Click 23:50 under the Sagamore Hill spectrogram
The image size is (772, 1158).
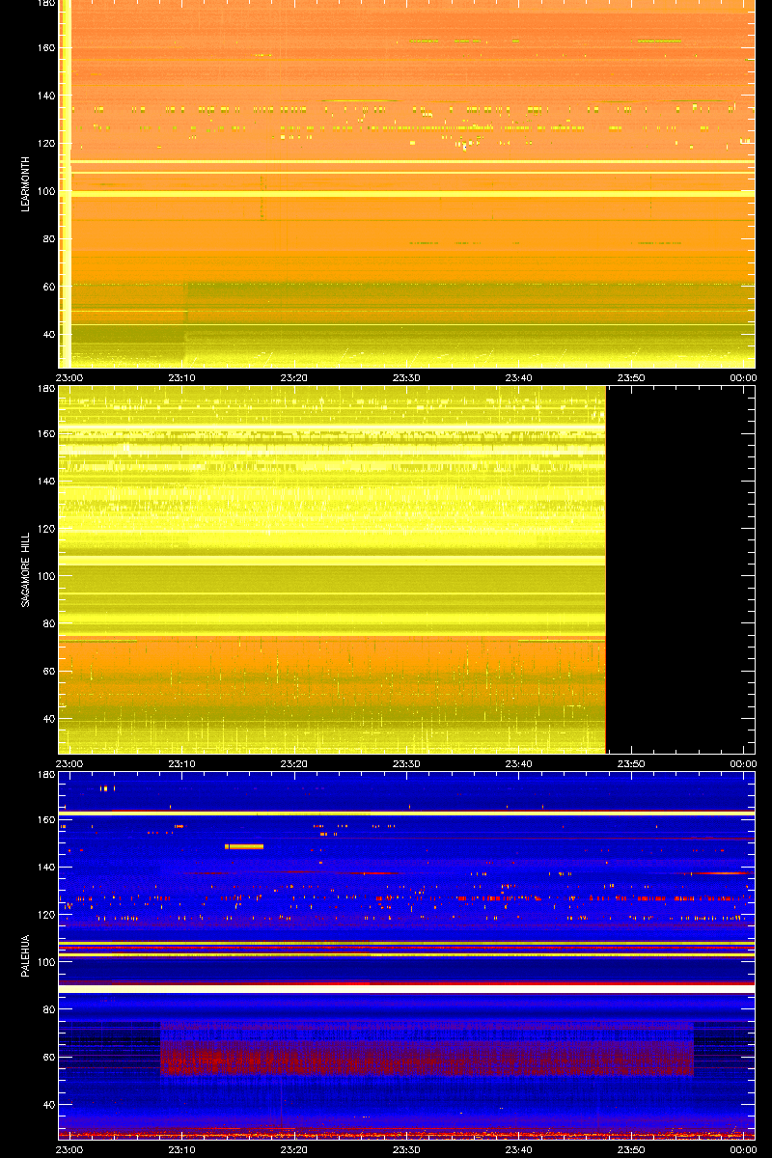(x=631, y=763)
